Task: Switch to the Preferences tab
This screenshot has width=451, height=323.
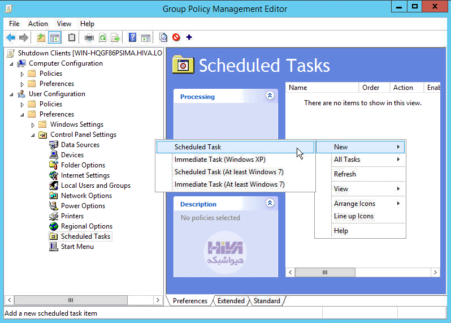Action: coord(190,301)
